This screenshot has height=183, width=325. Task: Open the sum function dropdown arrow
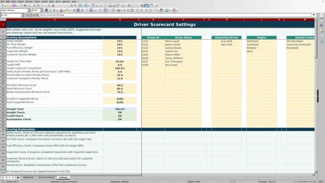(34, 15)
